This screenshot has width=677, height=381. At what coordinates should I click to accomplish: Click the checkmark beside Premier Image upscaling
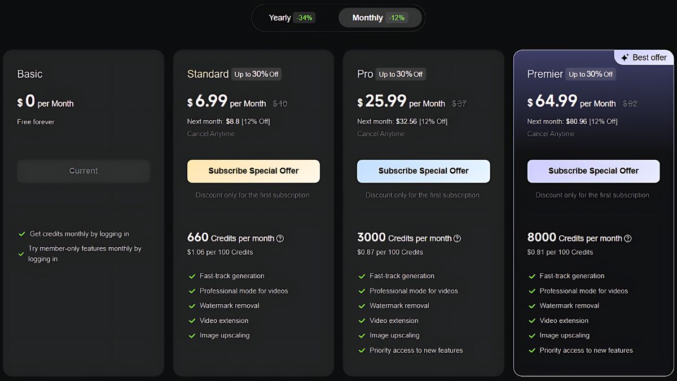pyautogui.click(x=531, y=335)
